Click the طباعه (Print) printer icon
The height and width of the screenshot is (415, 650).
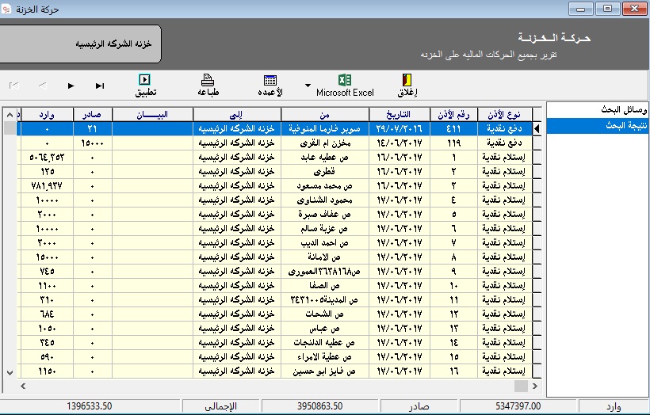click(207, 80)
